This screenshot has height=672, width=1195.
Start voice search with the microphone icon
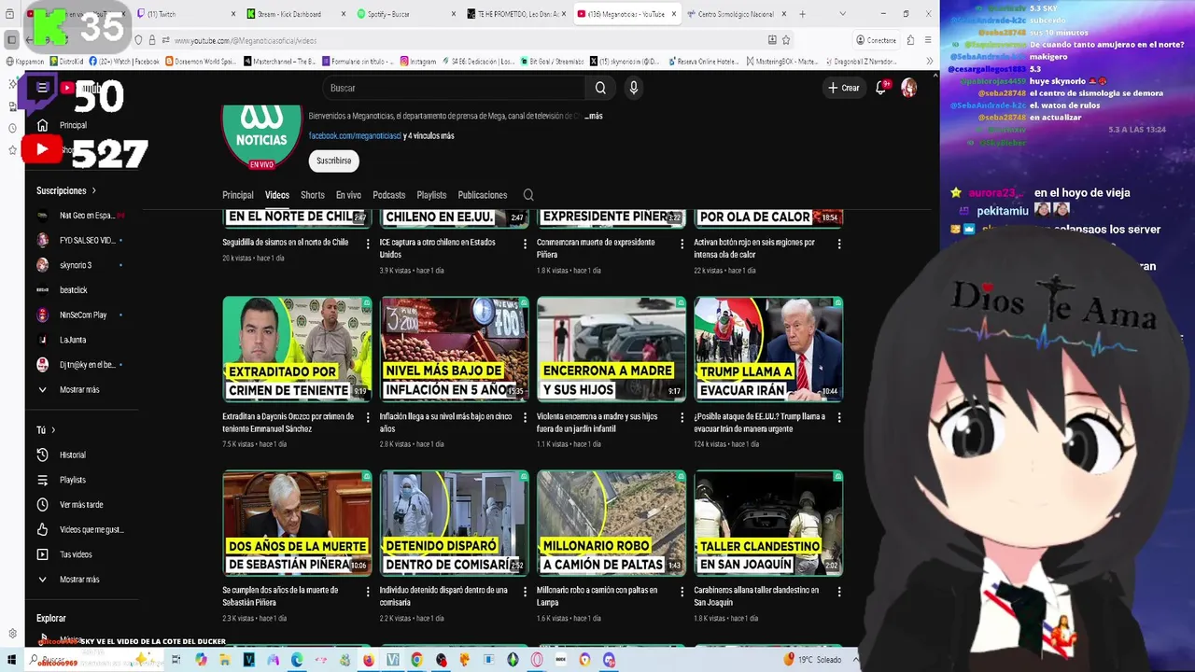[x=633, y=88]
